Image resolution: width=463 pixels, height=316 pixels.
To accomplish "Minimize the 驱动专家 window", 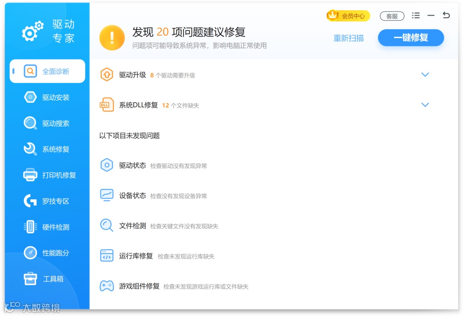I will pyautogui.click(x=431, y=15).
